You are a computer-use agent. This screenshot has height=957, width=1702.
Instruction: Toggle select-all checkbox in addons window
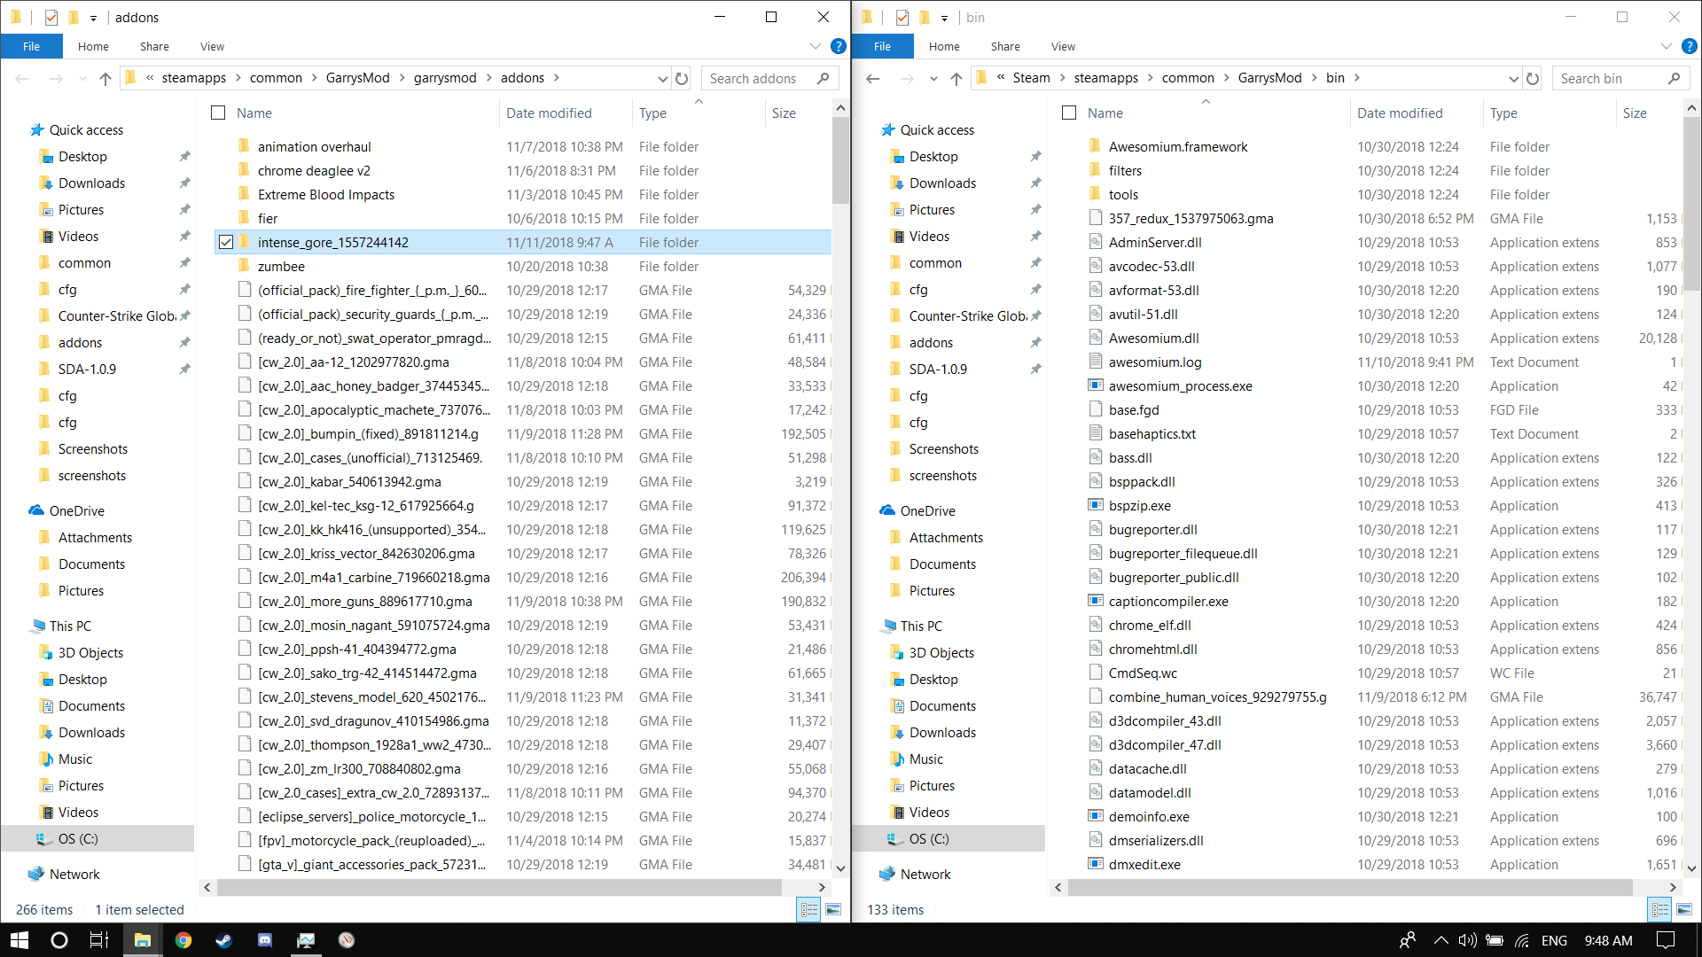coord(218,113)
